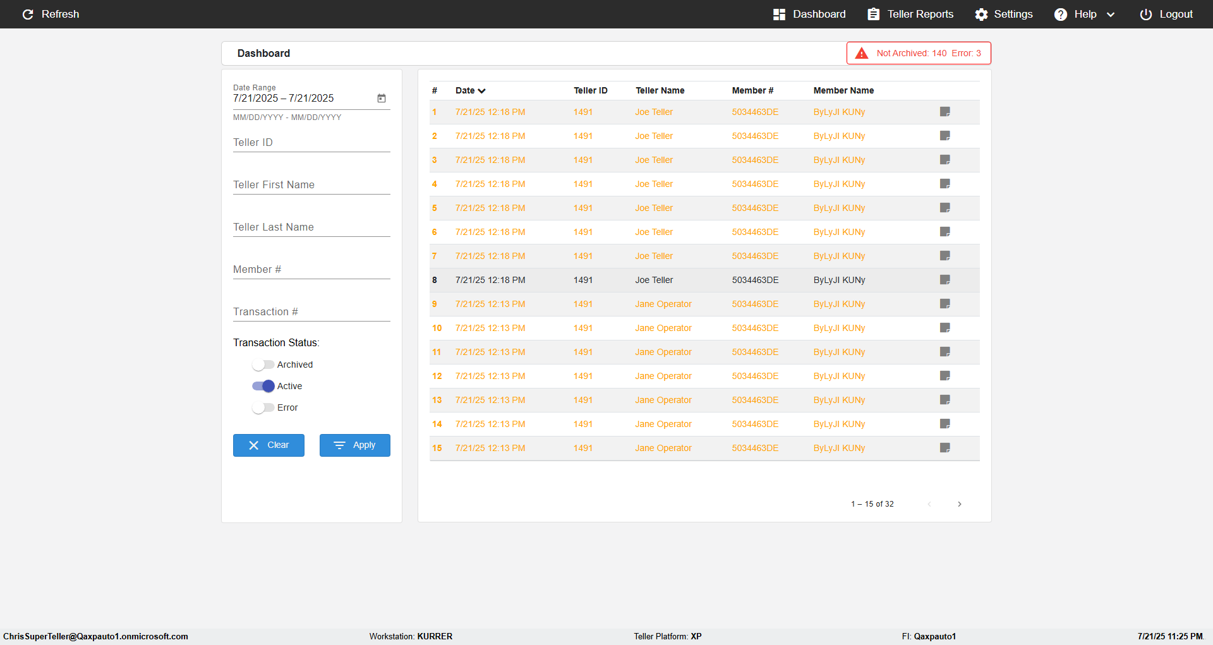Open the note icon for row 5
Viewport: 1213px width, 645px height.
point(945,208)
